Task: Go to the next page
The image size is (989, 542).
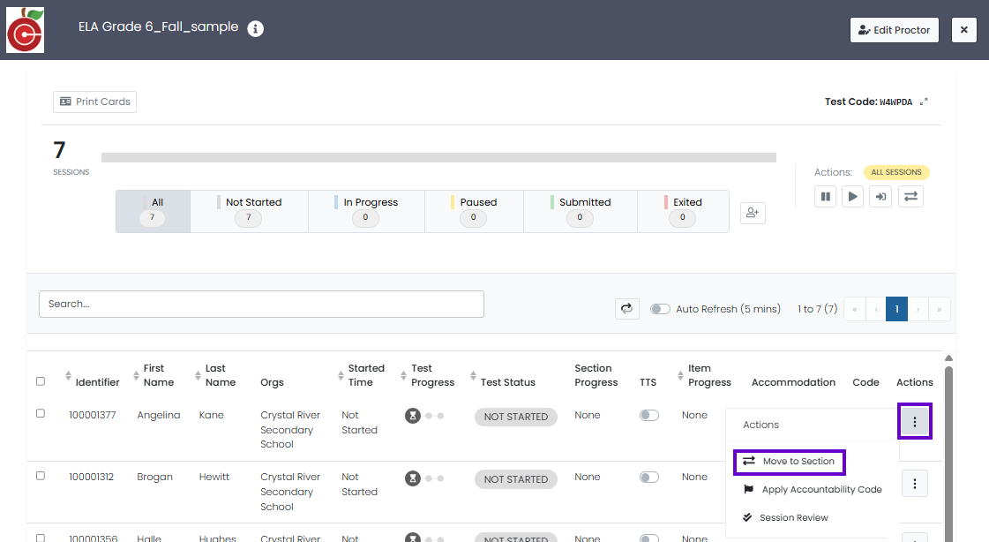Action: click(918, 309)
